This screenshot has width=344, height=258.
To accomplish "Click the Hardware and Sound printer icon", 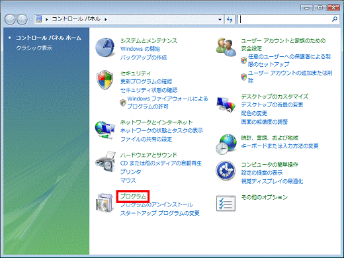I will (105, 161).
